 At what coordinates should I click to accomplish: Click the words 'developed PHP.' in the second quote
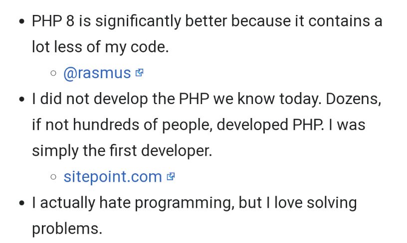point(270,125)
